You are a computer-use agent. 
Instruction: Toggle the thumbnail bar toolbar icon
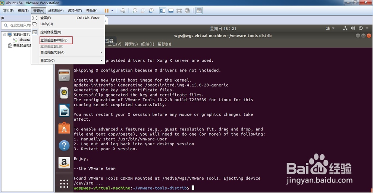coord(171,11)
